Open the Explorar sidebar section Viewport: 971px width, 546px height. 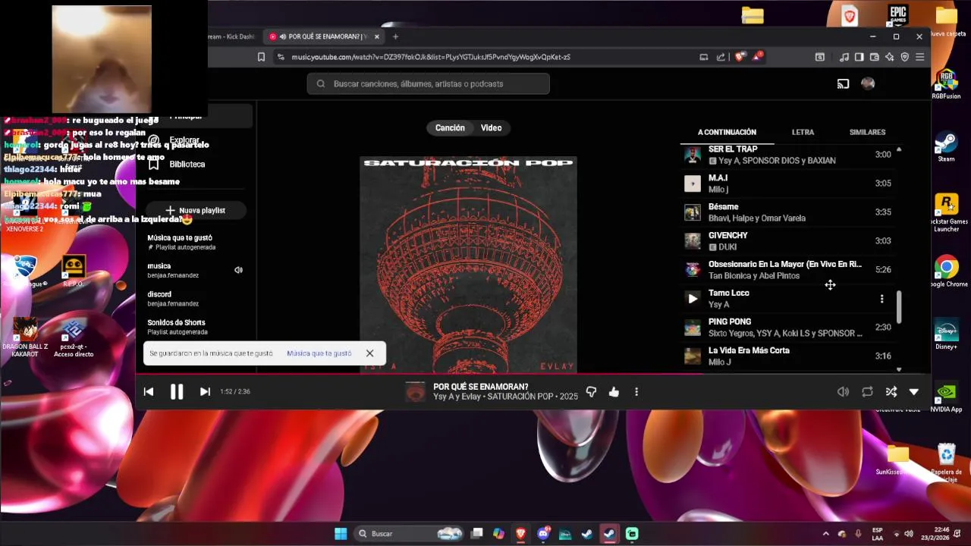point(184,140)
